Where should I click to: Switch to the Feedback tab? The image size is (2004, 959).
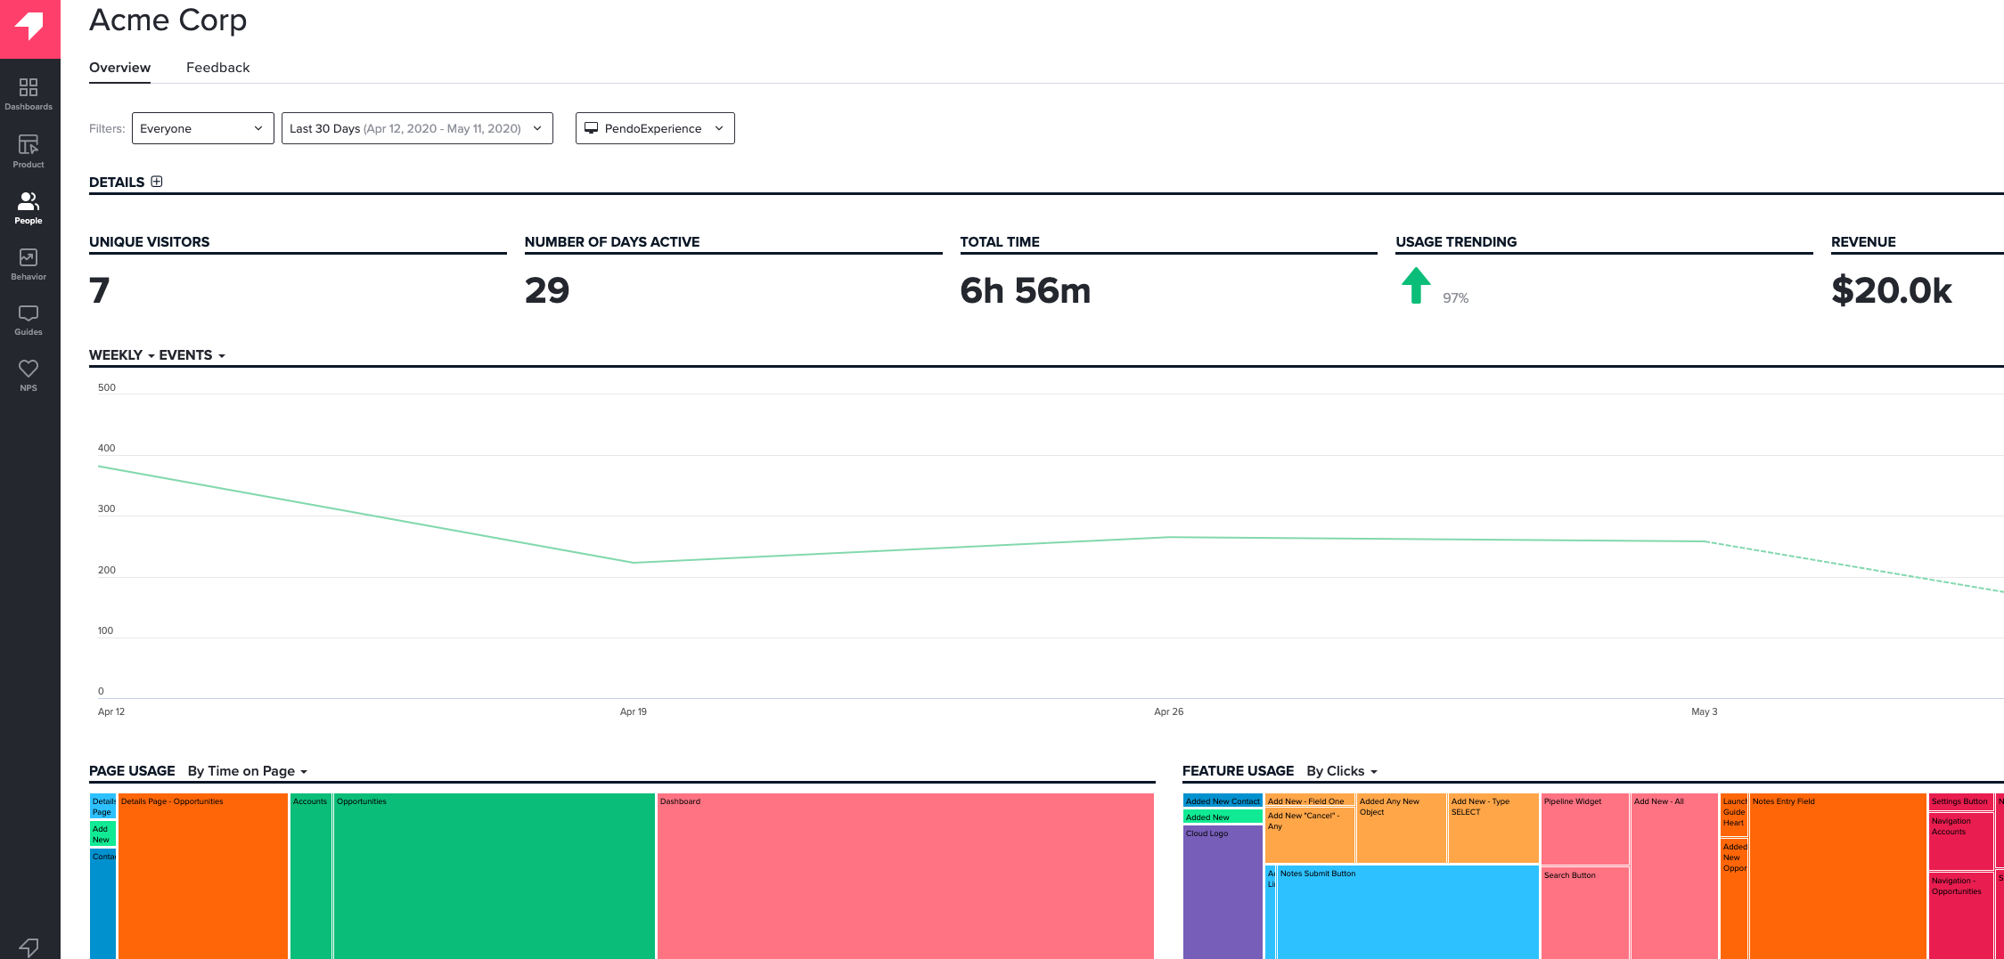217,68
